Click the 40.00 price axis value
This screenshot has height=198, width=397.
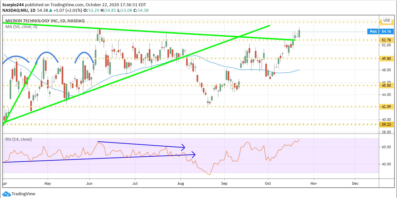(x=386, y=119)
